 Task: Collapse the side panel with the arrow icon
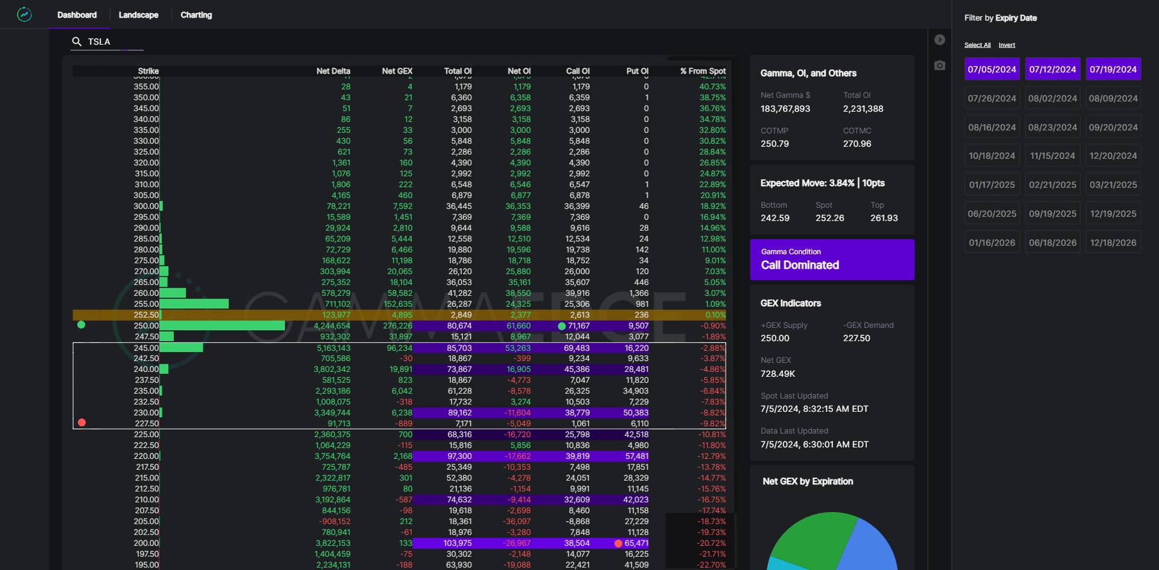point(939,40)
